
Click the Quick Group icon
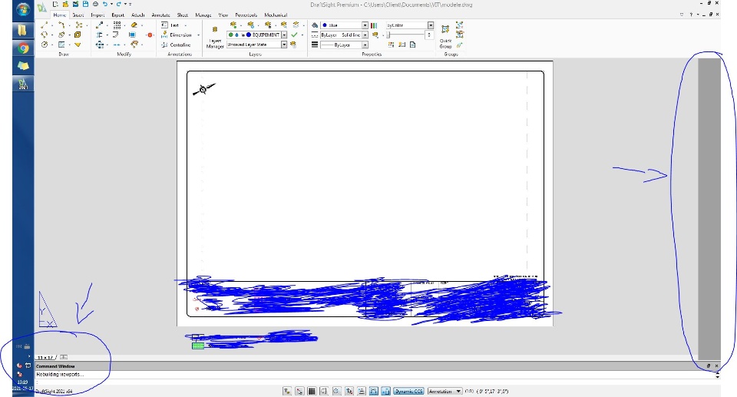point(445,35)
